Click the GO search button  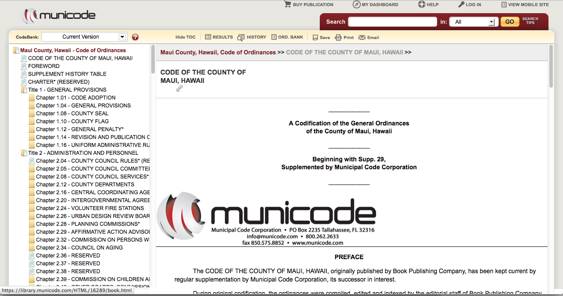point(510,21)
